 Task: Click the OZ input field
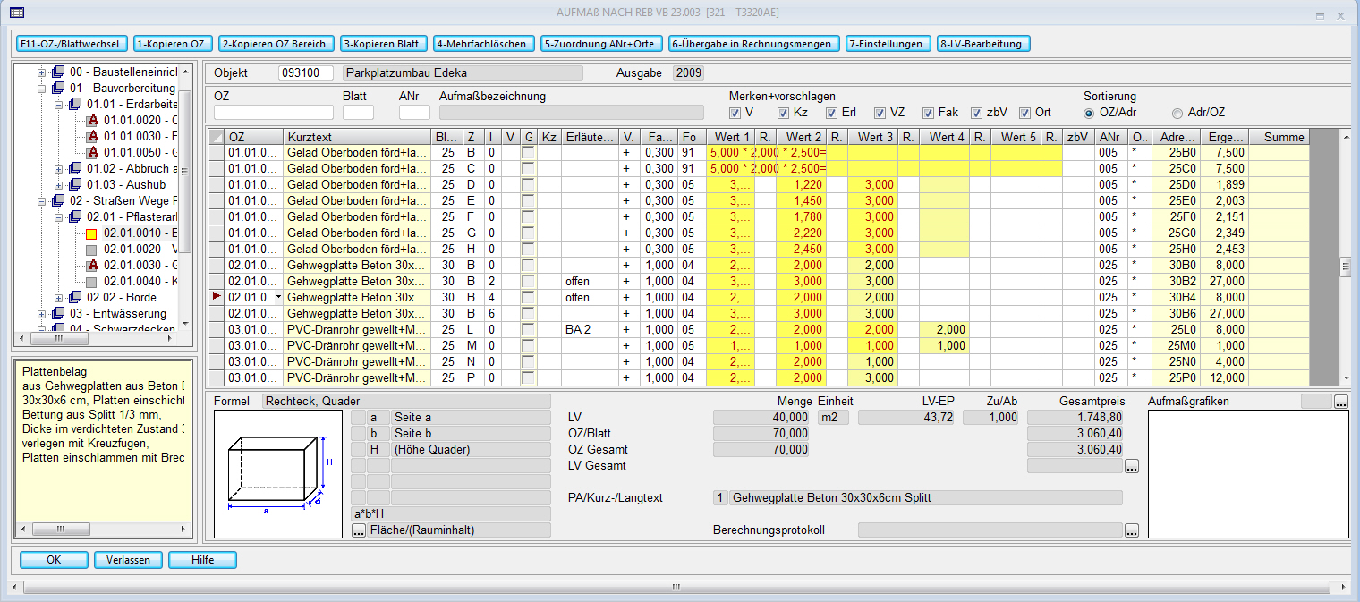click(273, 113)
